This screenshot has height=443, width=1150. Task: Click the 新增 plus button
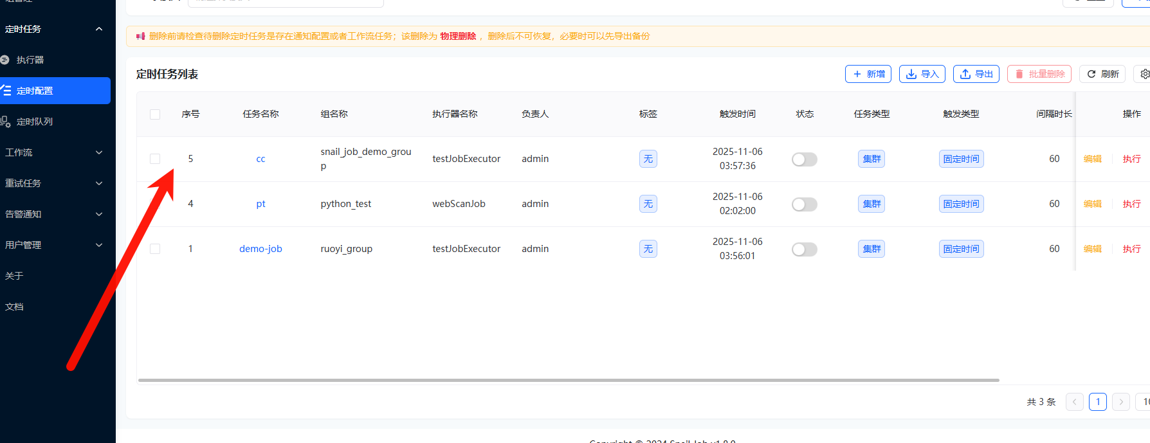click(x=868, y=74)
